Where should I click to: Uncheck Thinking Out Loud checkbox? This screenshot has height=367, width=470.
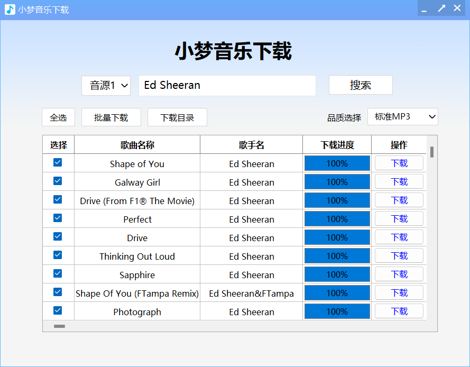point(58,255)
